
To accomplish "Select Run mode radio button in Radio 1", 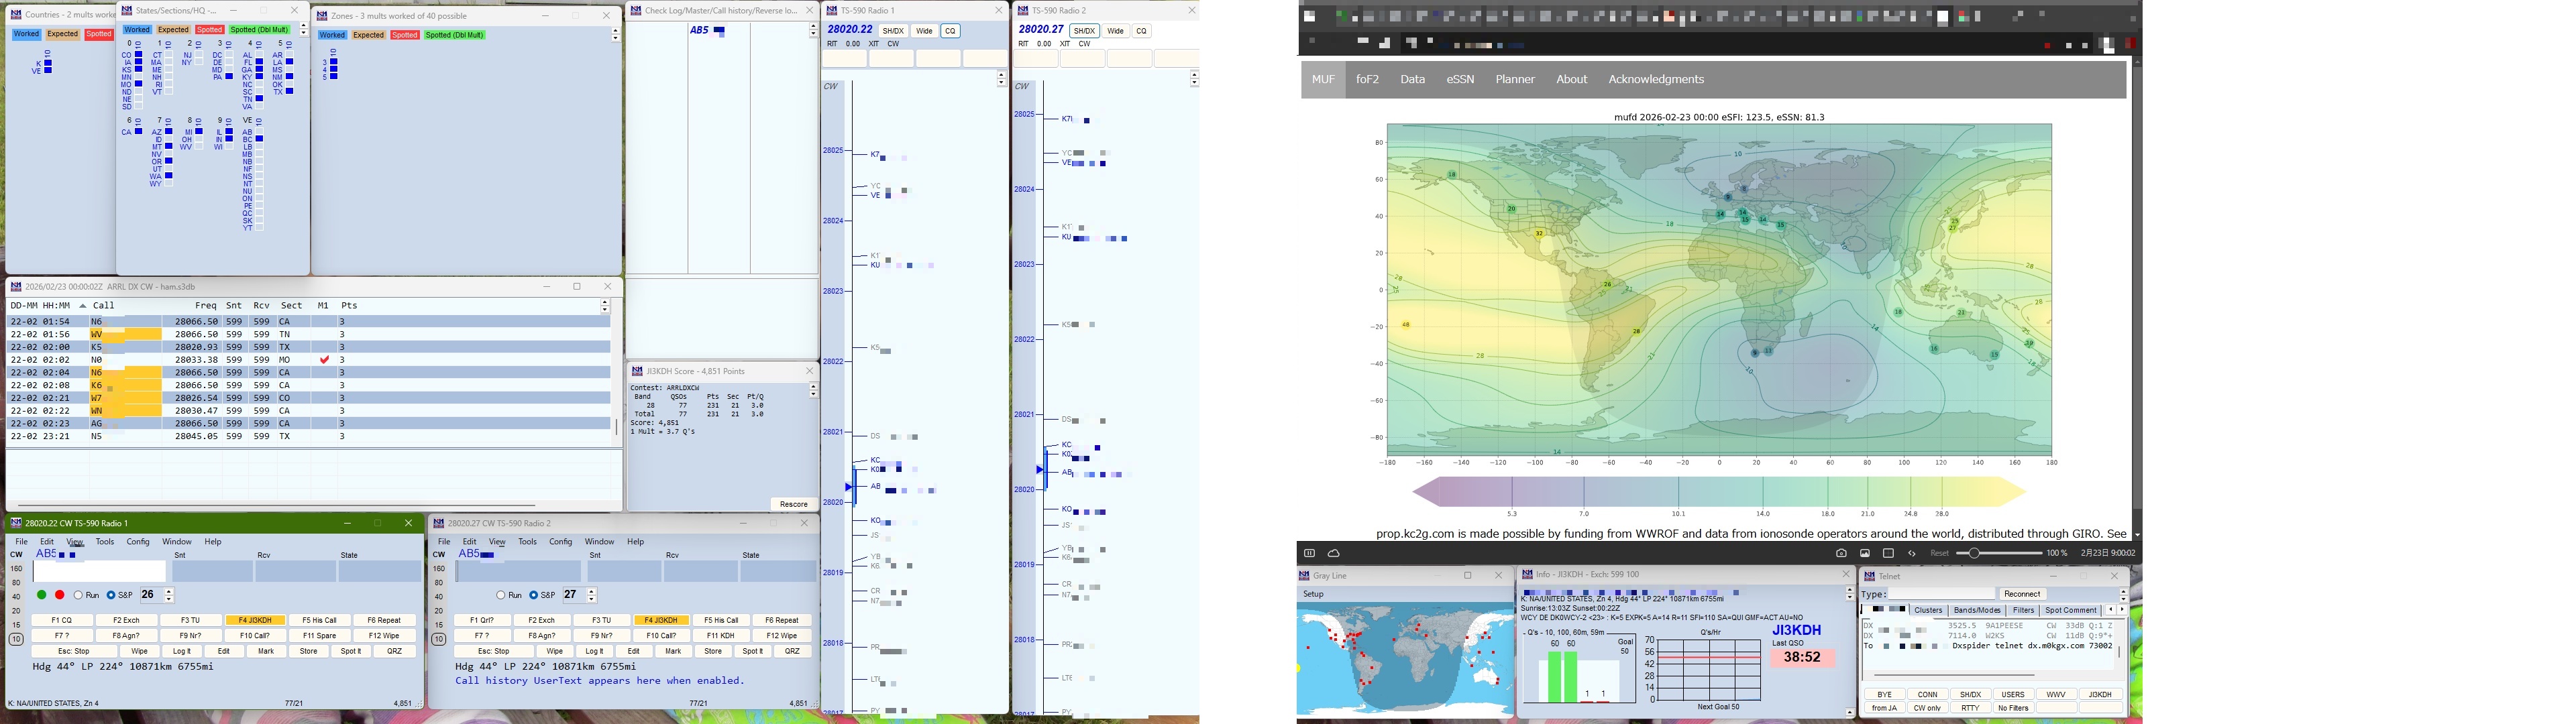I will [x=79, y=595].
